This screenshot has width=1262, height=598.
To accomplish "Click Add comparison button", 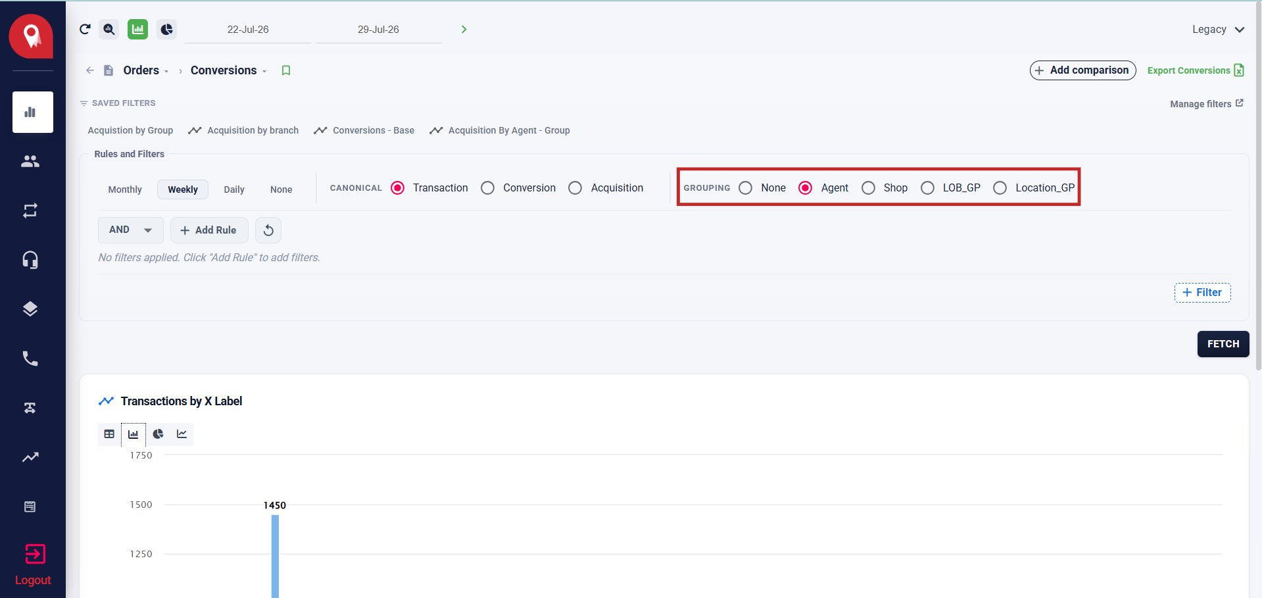I will pyautogui.click(x=1082, y=70).
